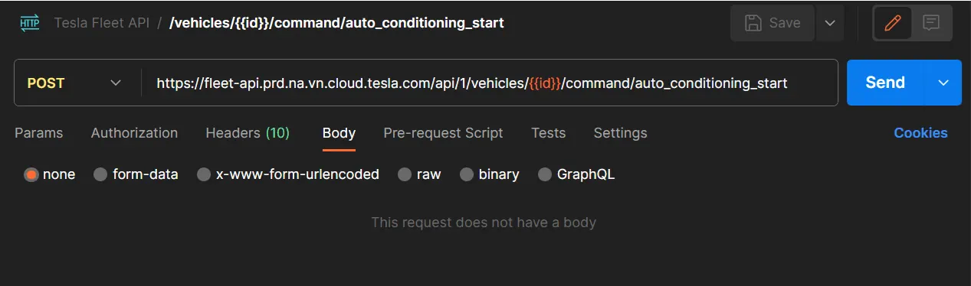Open the Authorization tab
Screen dimensions: 971x286
click(x=134, y=133)
